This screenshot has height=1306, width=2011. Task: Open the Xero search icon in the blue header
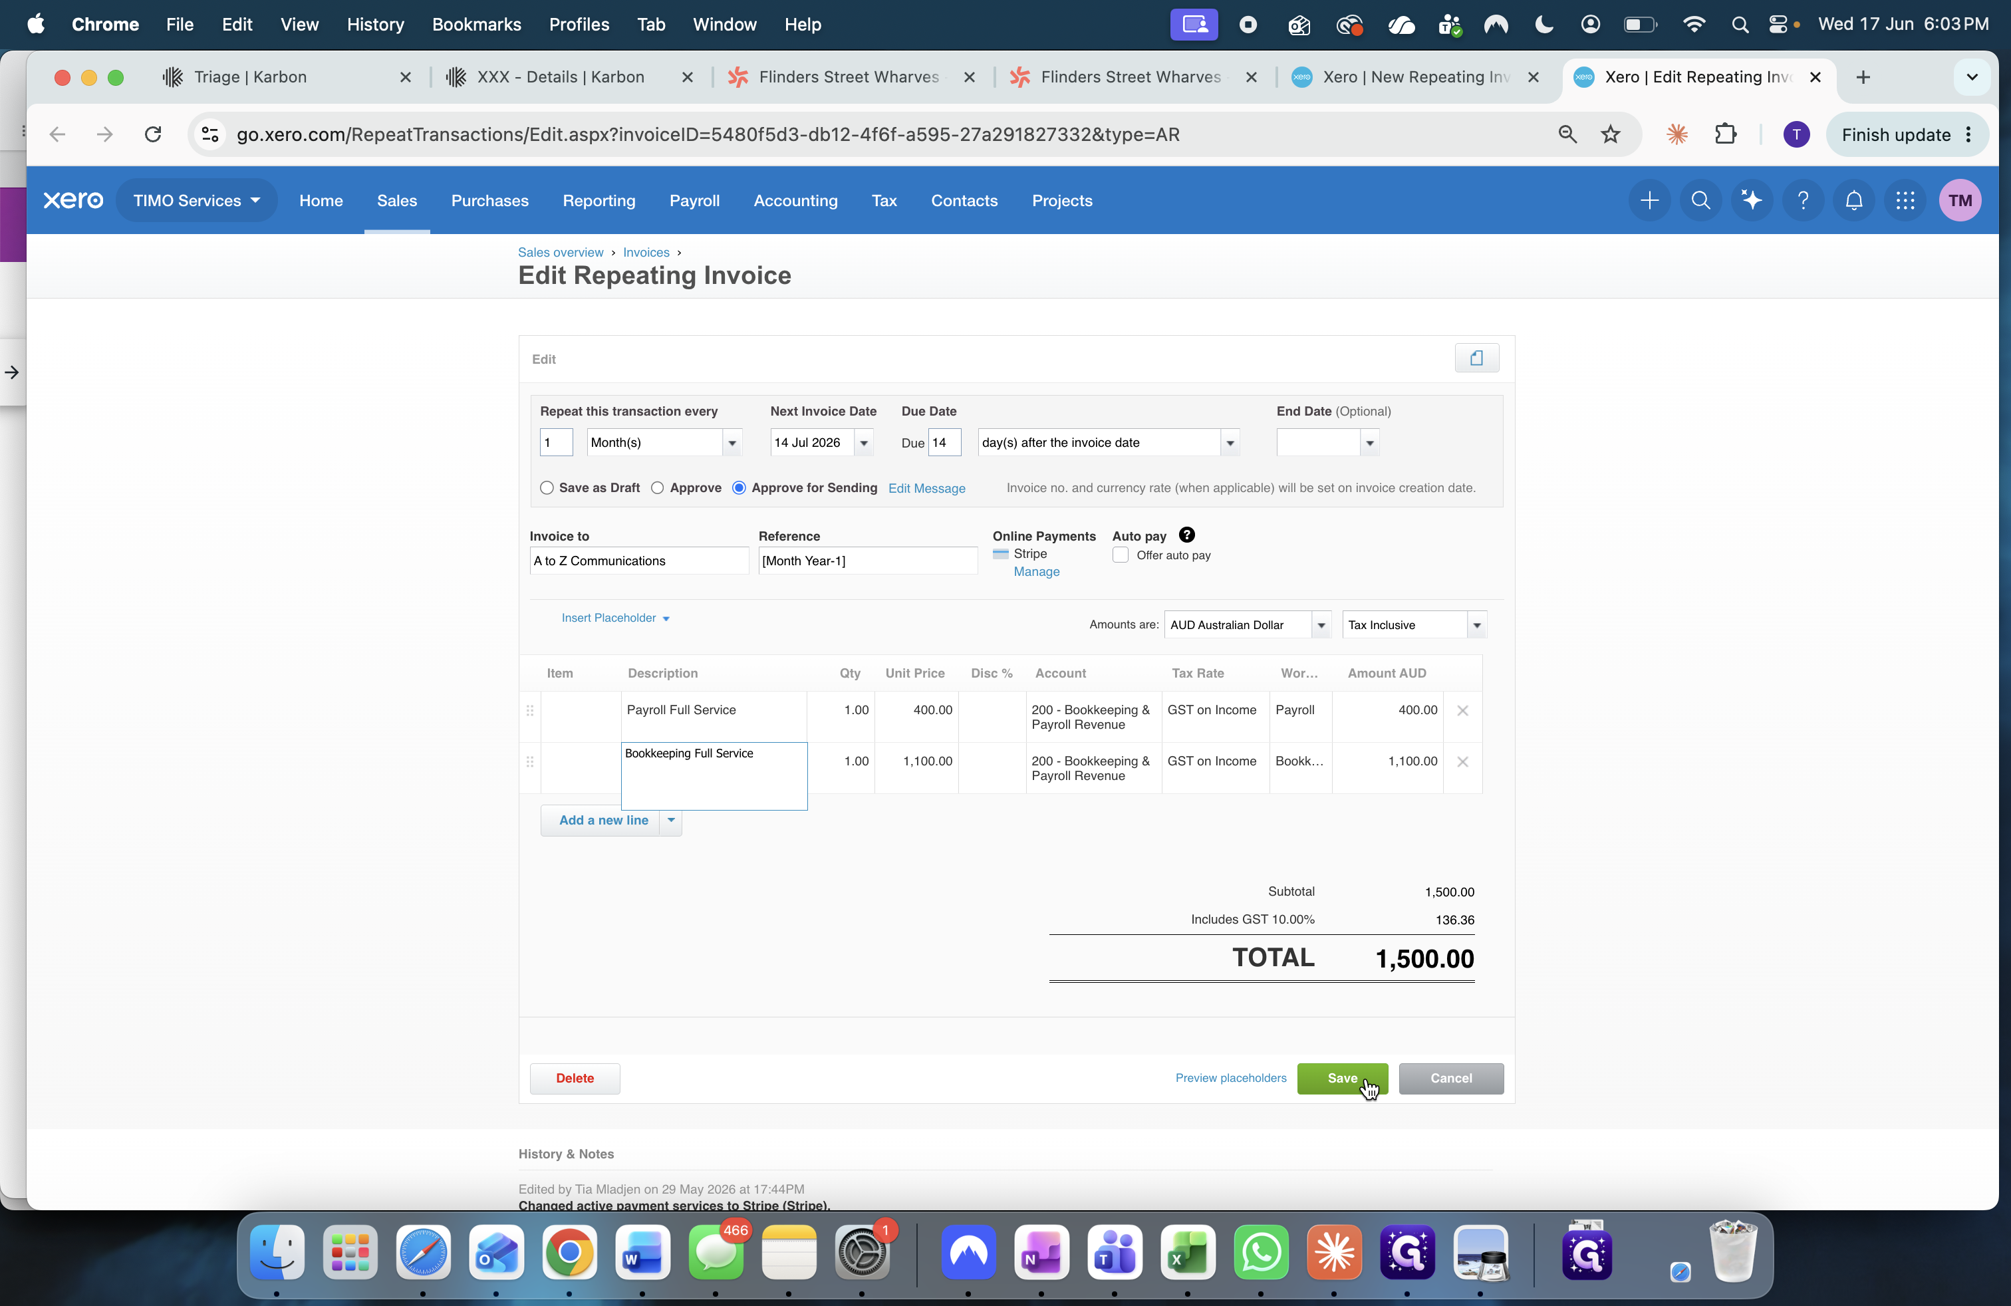[x=1700, y=200]
